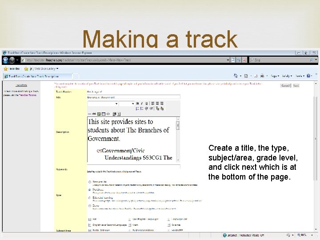
Task: Open the TrackStar Tutorial link
Action: 28,95
